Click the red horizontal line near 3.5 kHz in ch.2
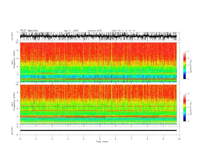The image size is (202, 156). click(x=98, y=110)
